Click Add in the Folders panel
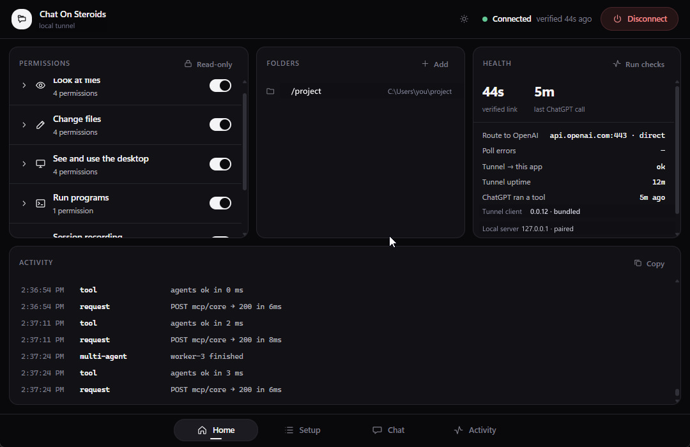The image size is (690, 447). pyautogui.click(x=435, y=64)
